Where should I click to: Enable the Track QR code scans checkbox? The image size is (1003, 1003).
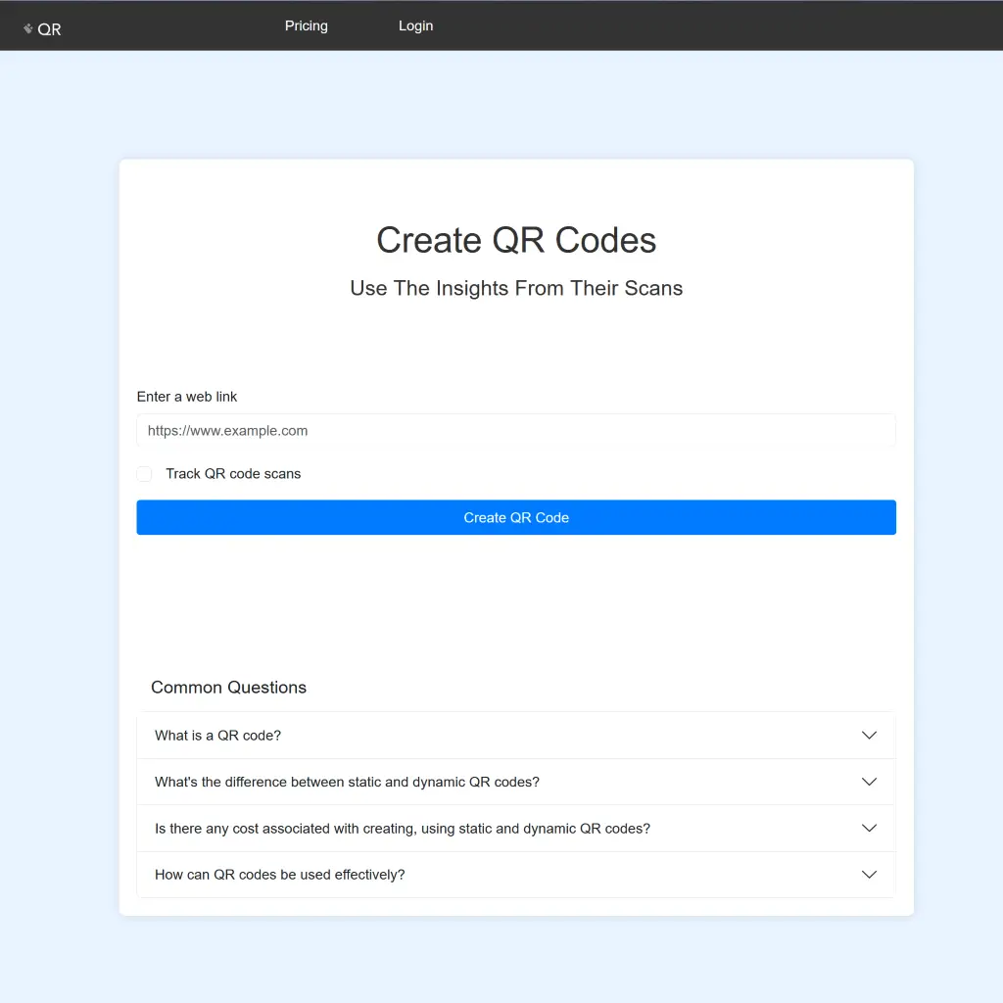tap(144, 473)
